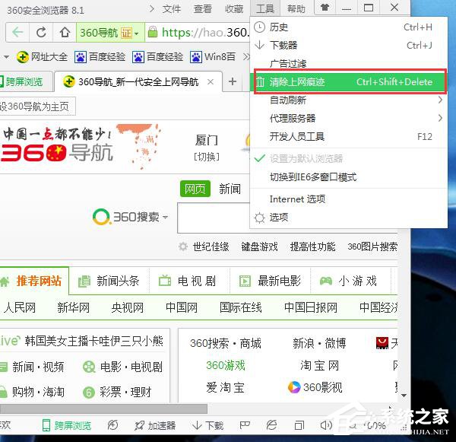Open the 新华网 link
The image size is (456, 442).
pos(73,308)
